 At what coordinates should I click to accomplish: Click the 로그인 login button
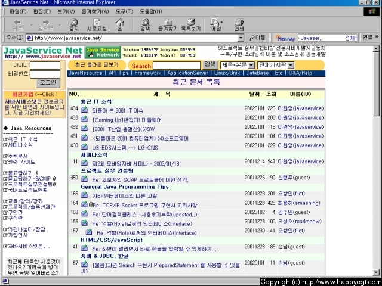(48, 83)
